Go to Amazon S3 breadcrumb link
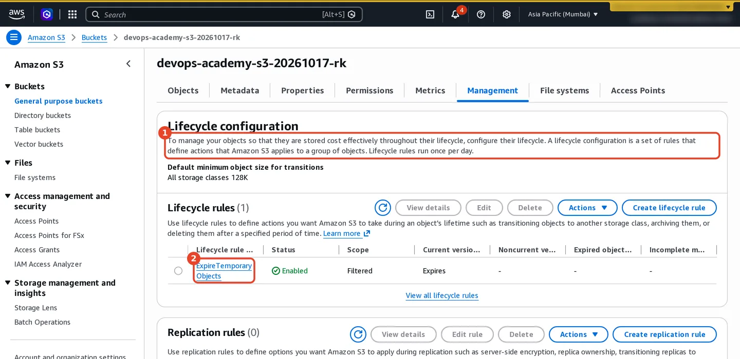740x359 pixels. (46, 37)
